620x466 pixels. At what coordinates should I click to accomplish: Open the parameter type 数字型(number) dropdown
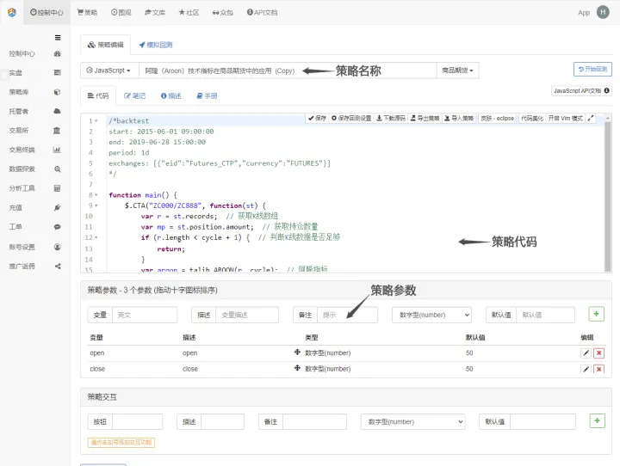(x=431, y=315)
